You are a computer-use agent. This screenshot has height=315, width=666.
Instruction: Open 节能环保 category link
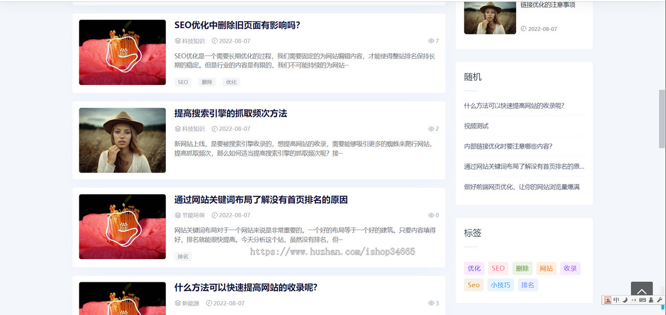(x=193, y=215)
